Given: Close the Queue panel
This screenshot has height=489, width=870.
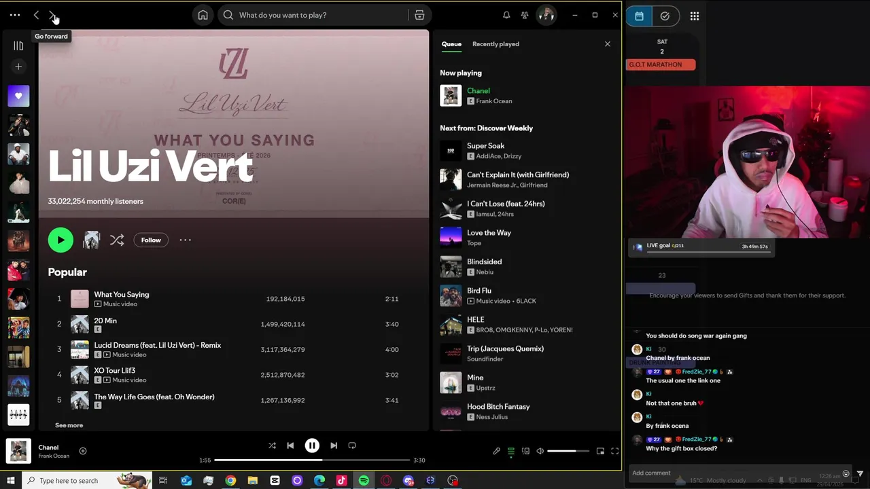Looking at the screenshot, I should pos(608,44).
